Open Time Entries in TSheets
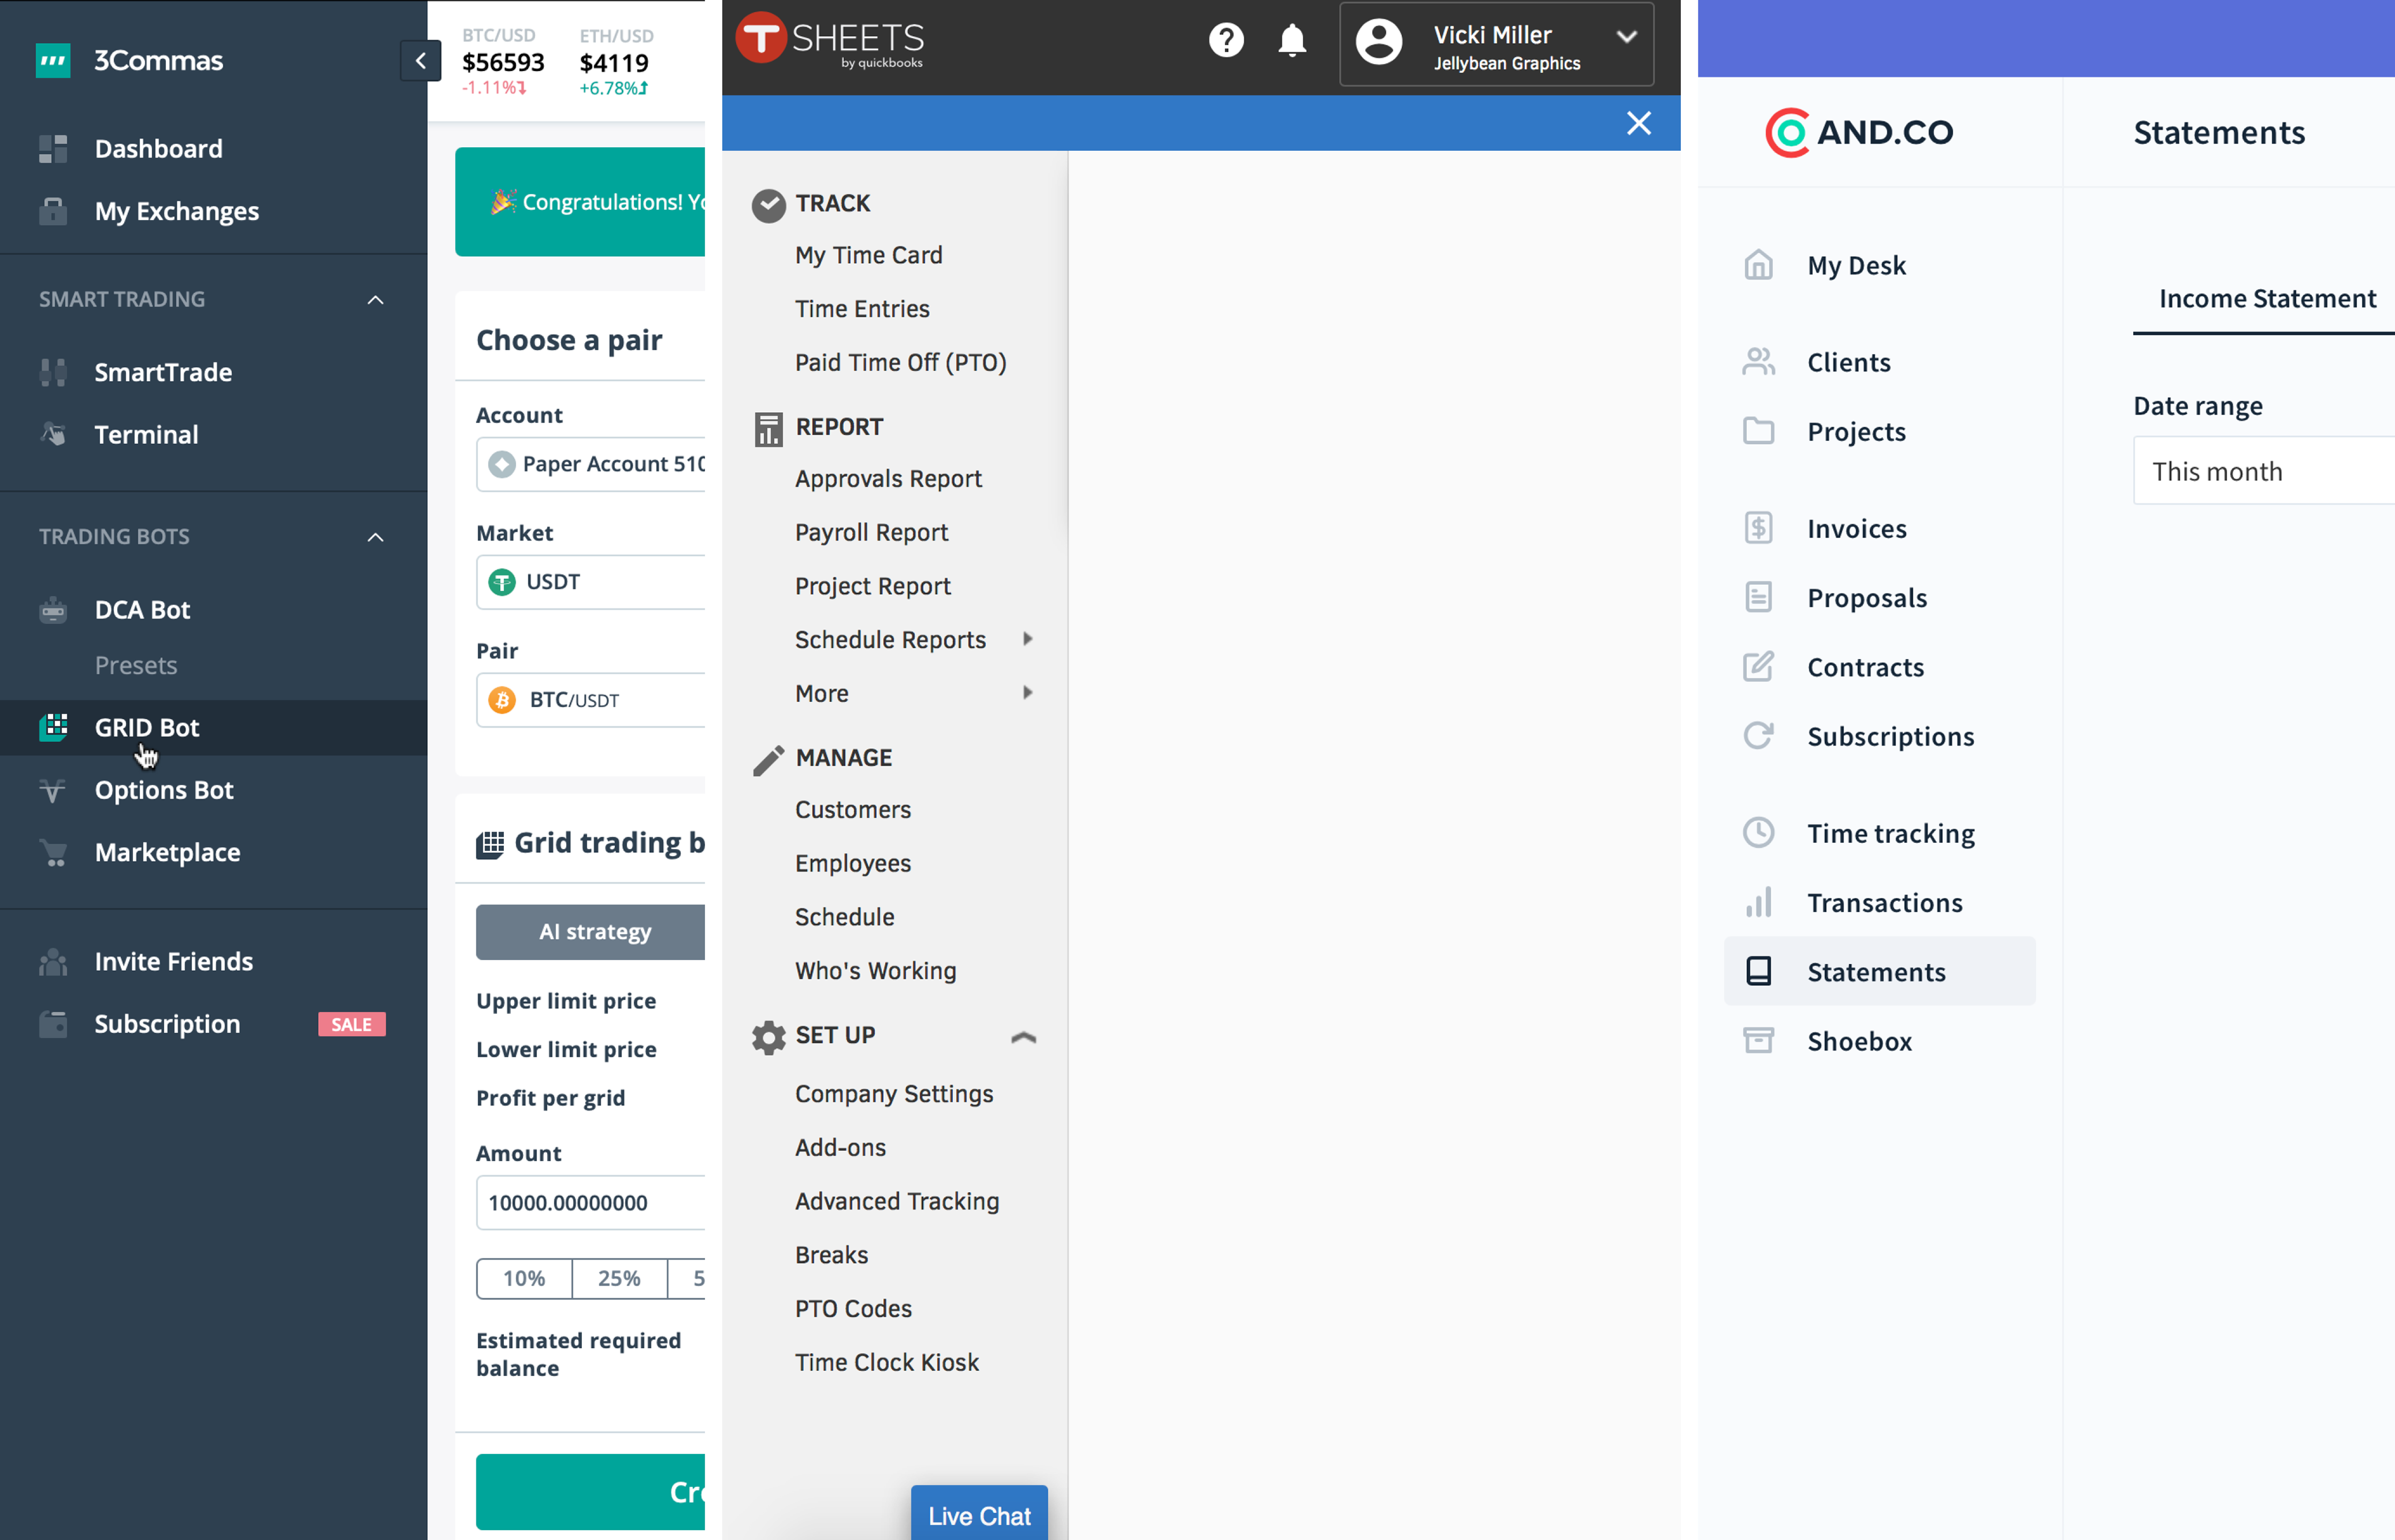 click(x=861, y=309)
